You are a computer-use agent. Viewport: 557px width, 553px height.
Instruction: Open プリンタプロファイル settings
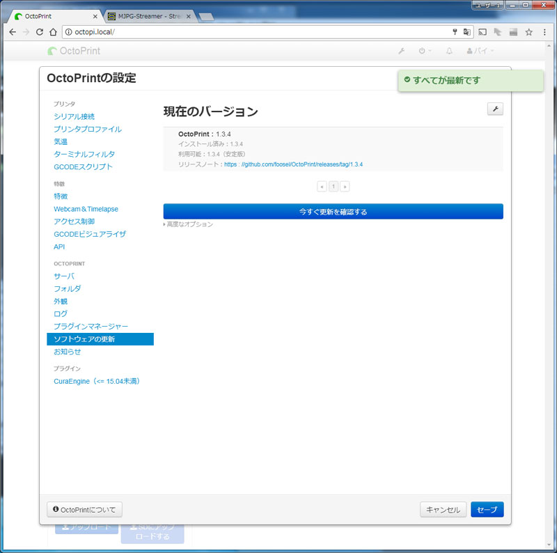point(88,129)
